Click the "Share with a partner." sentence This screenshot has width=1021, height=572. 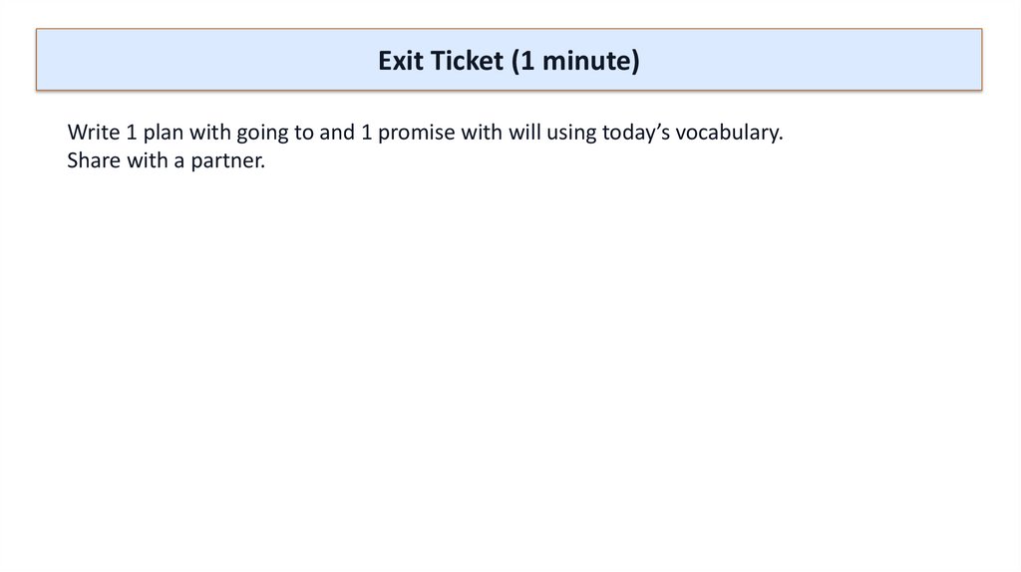point(166,160)
